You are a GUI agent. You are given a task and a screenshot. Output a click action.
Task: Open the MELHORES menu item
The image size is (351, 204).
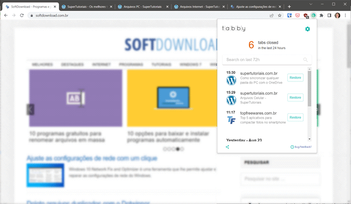(42, 64)
